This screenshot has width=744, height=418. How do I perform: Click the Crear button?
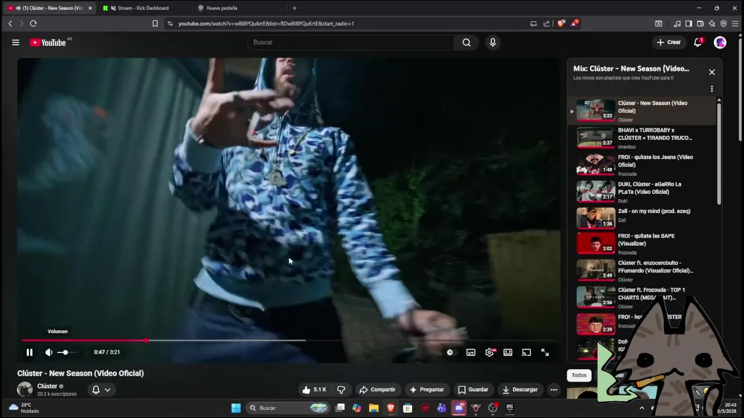point(669,42)
